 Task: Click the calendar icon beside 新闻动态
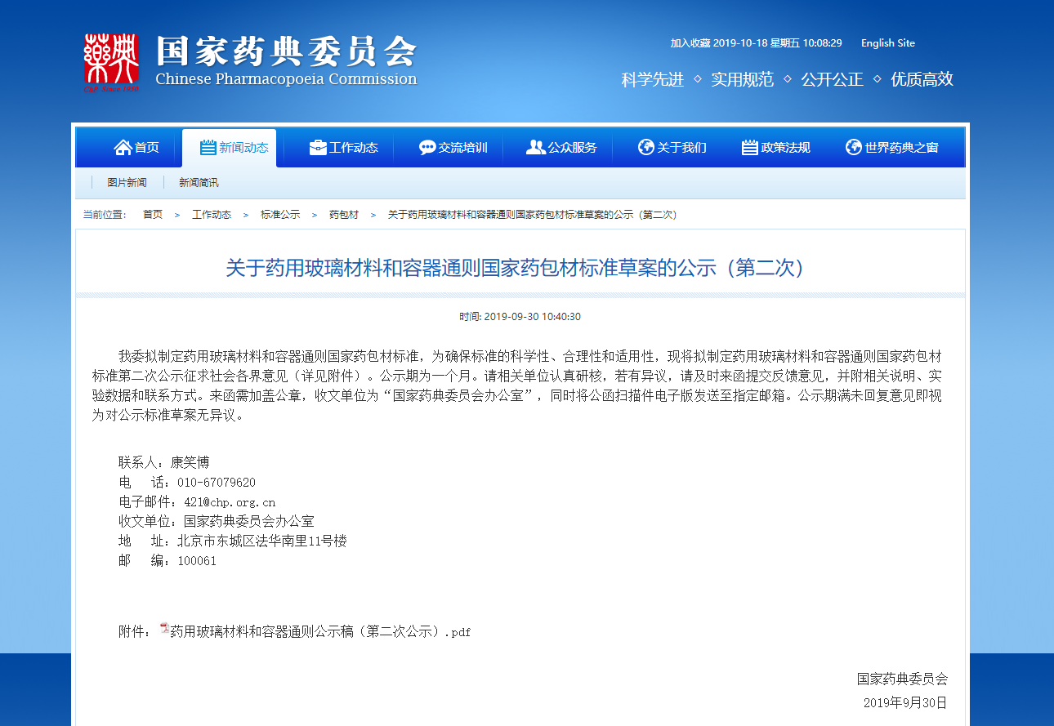(x=208, y=147)
